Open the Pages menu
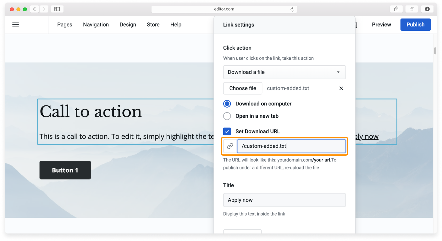 tap(65, 24)
